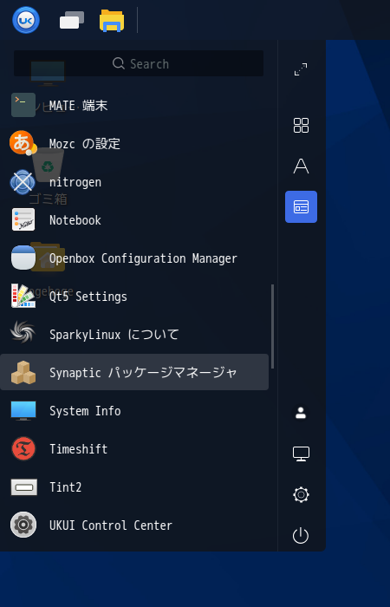Image resolution: width=390 pixels, height=607 pixels.
Task: Click the app list scrollbar
Action: [272, 326]
